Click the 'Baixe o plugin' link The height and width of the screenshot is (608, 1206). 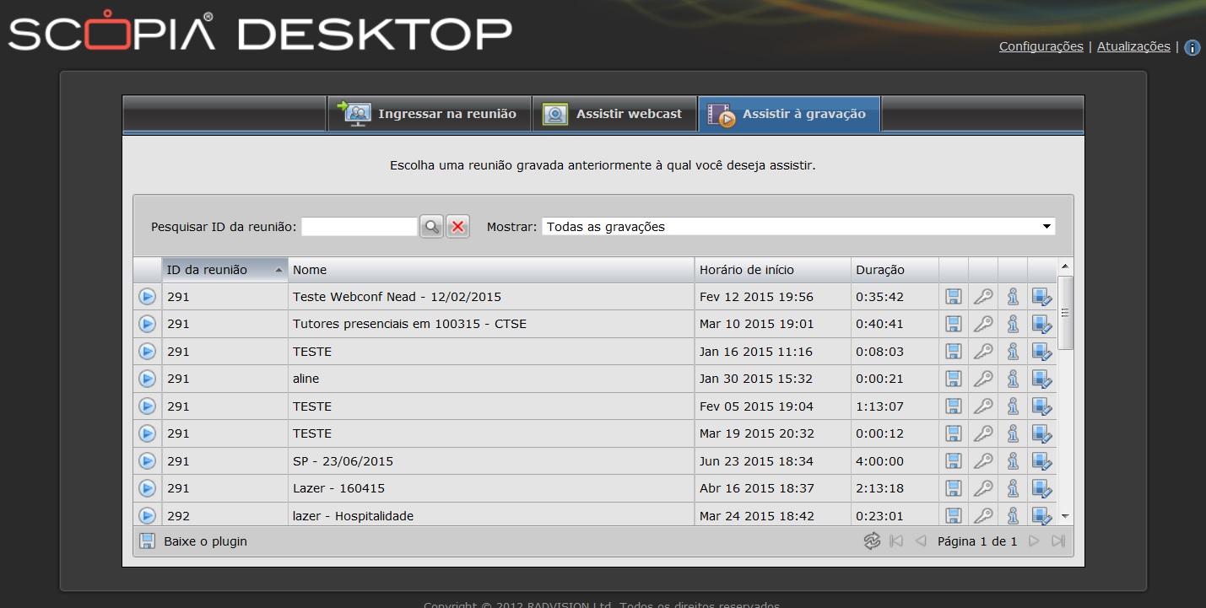point(205,541)
